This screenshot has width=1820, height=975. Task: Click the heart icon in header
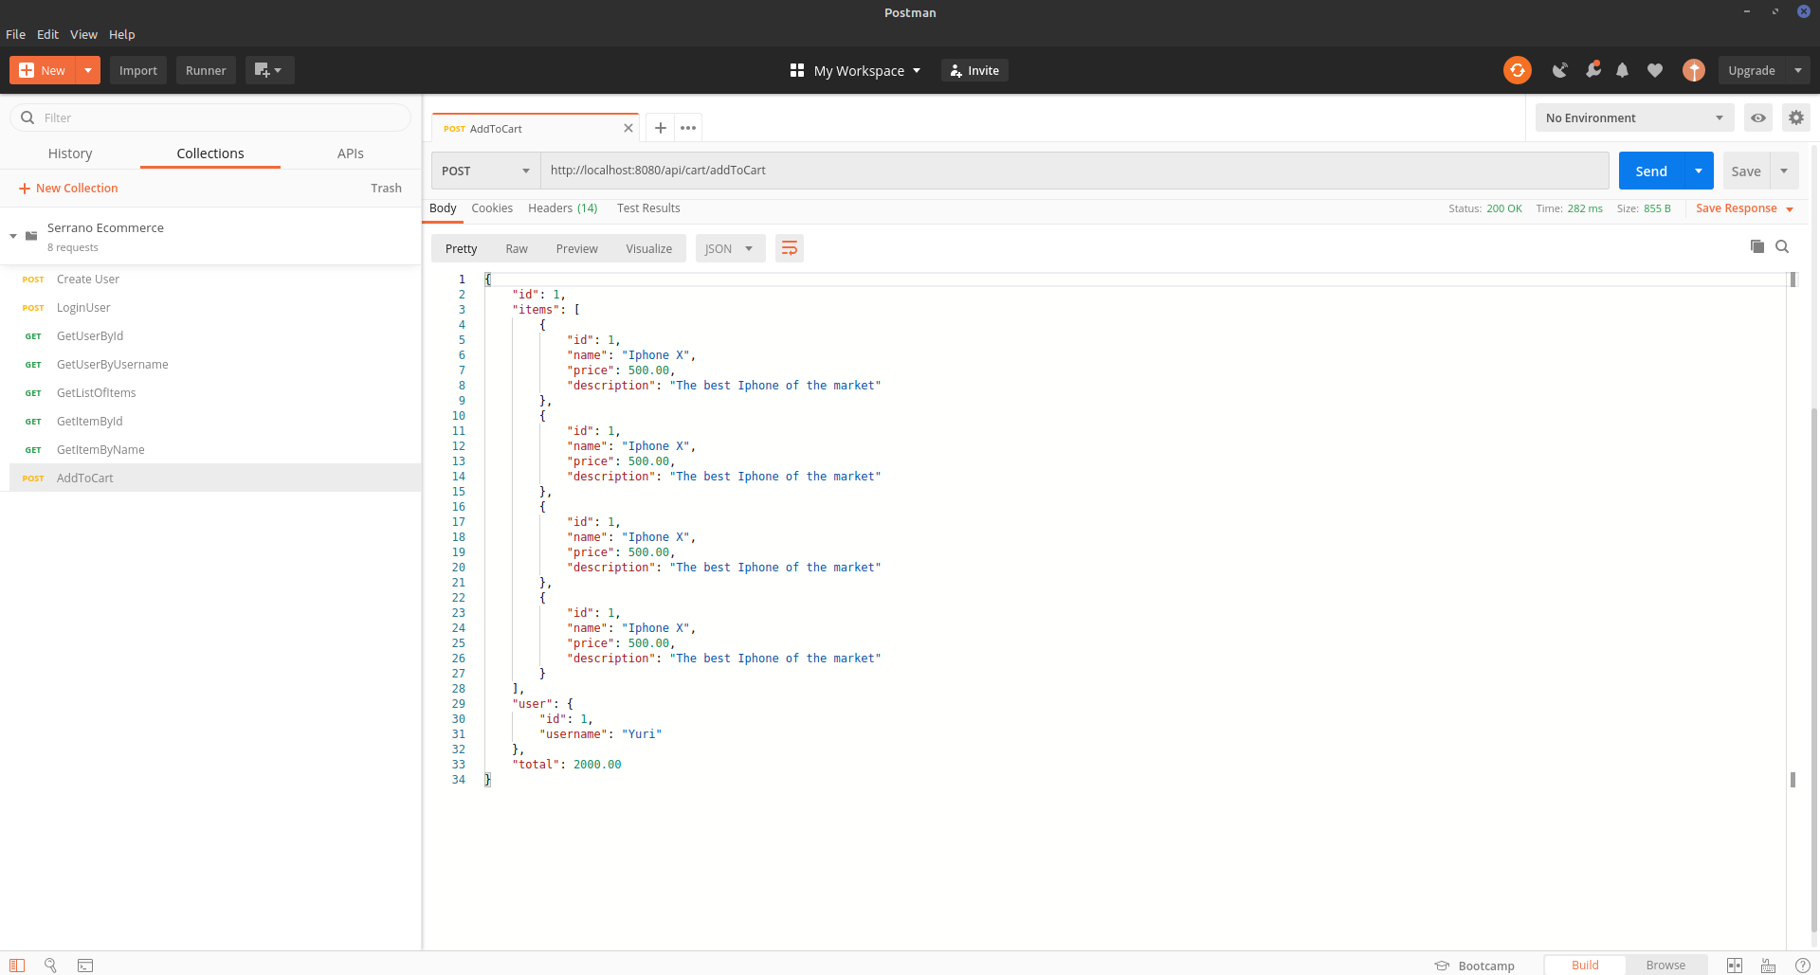(x=1655, y=70)
